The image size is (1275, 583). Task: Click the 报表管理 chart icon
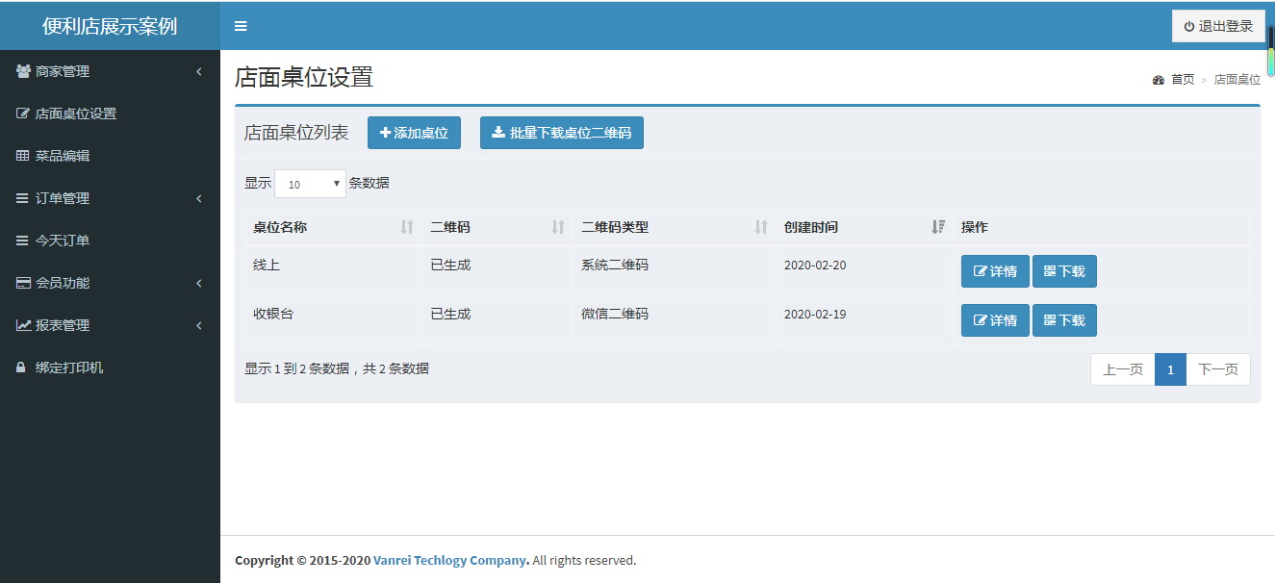click(23, 325)
